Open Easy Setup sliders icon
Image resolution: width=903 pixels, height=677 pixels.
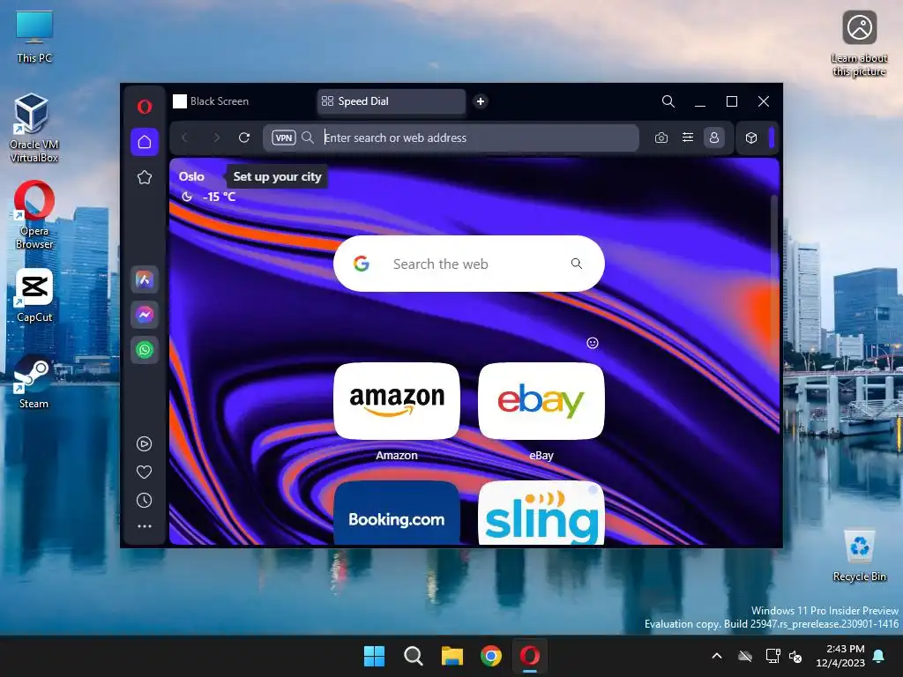pos(688,138)
